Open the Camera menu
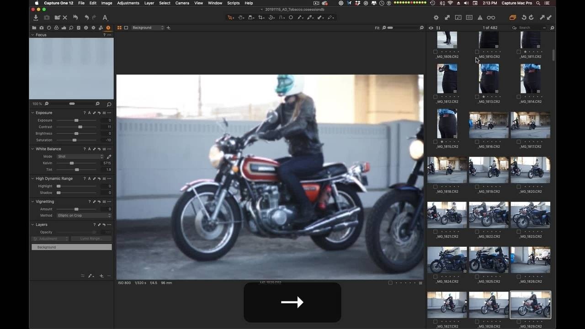Viewport: 585px width, 329px height. point(182,3)
